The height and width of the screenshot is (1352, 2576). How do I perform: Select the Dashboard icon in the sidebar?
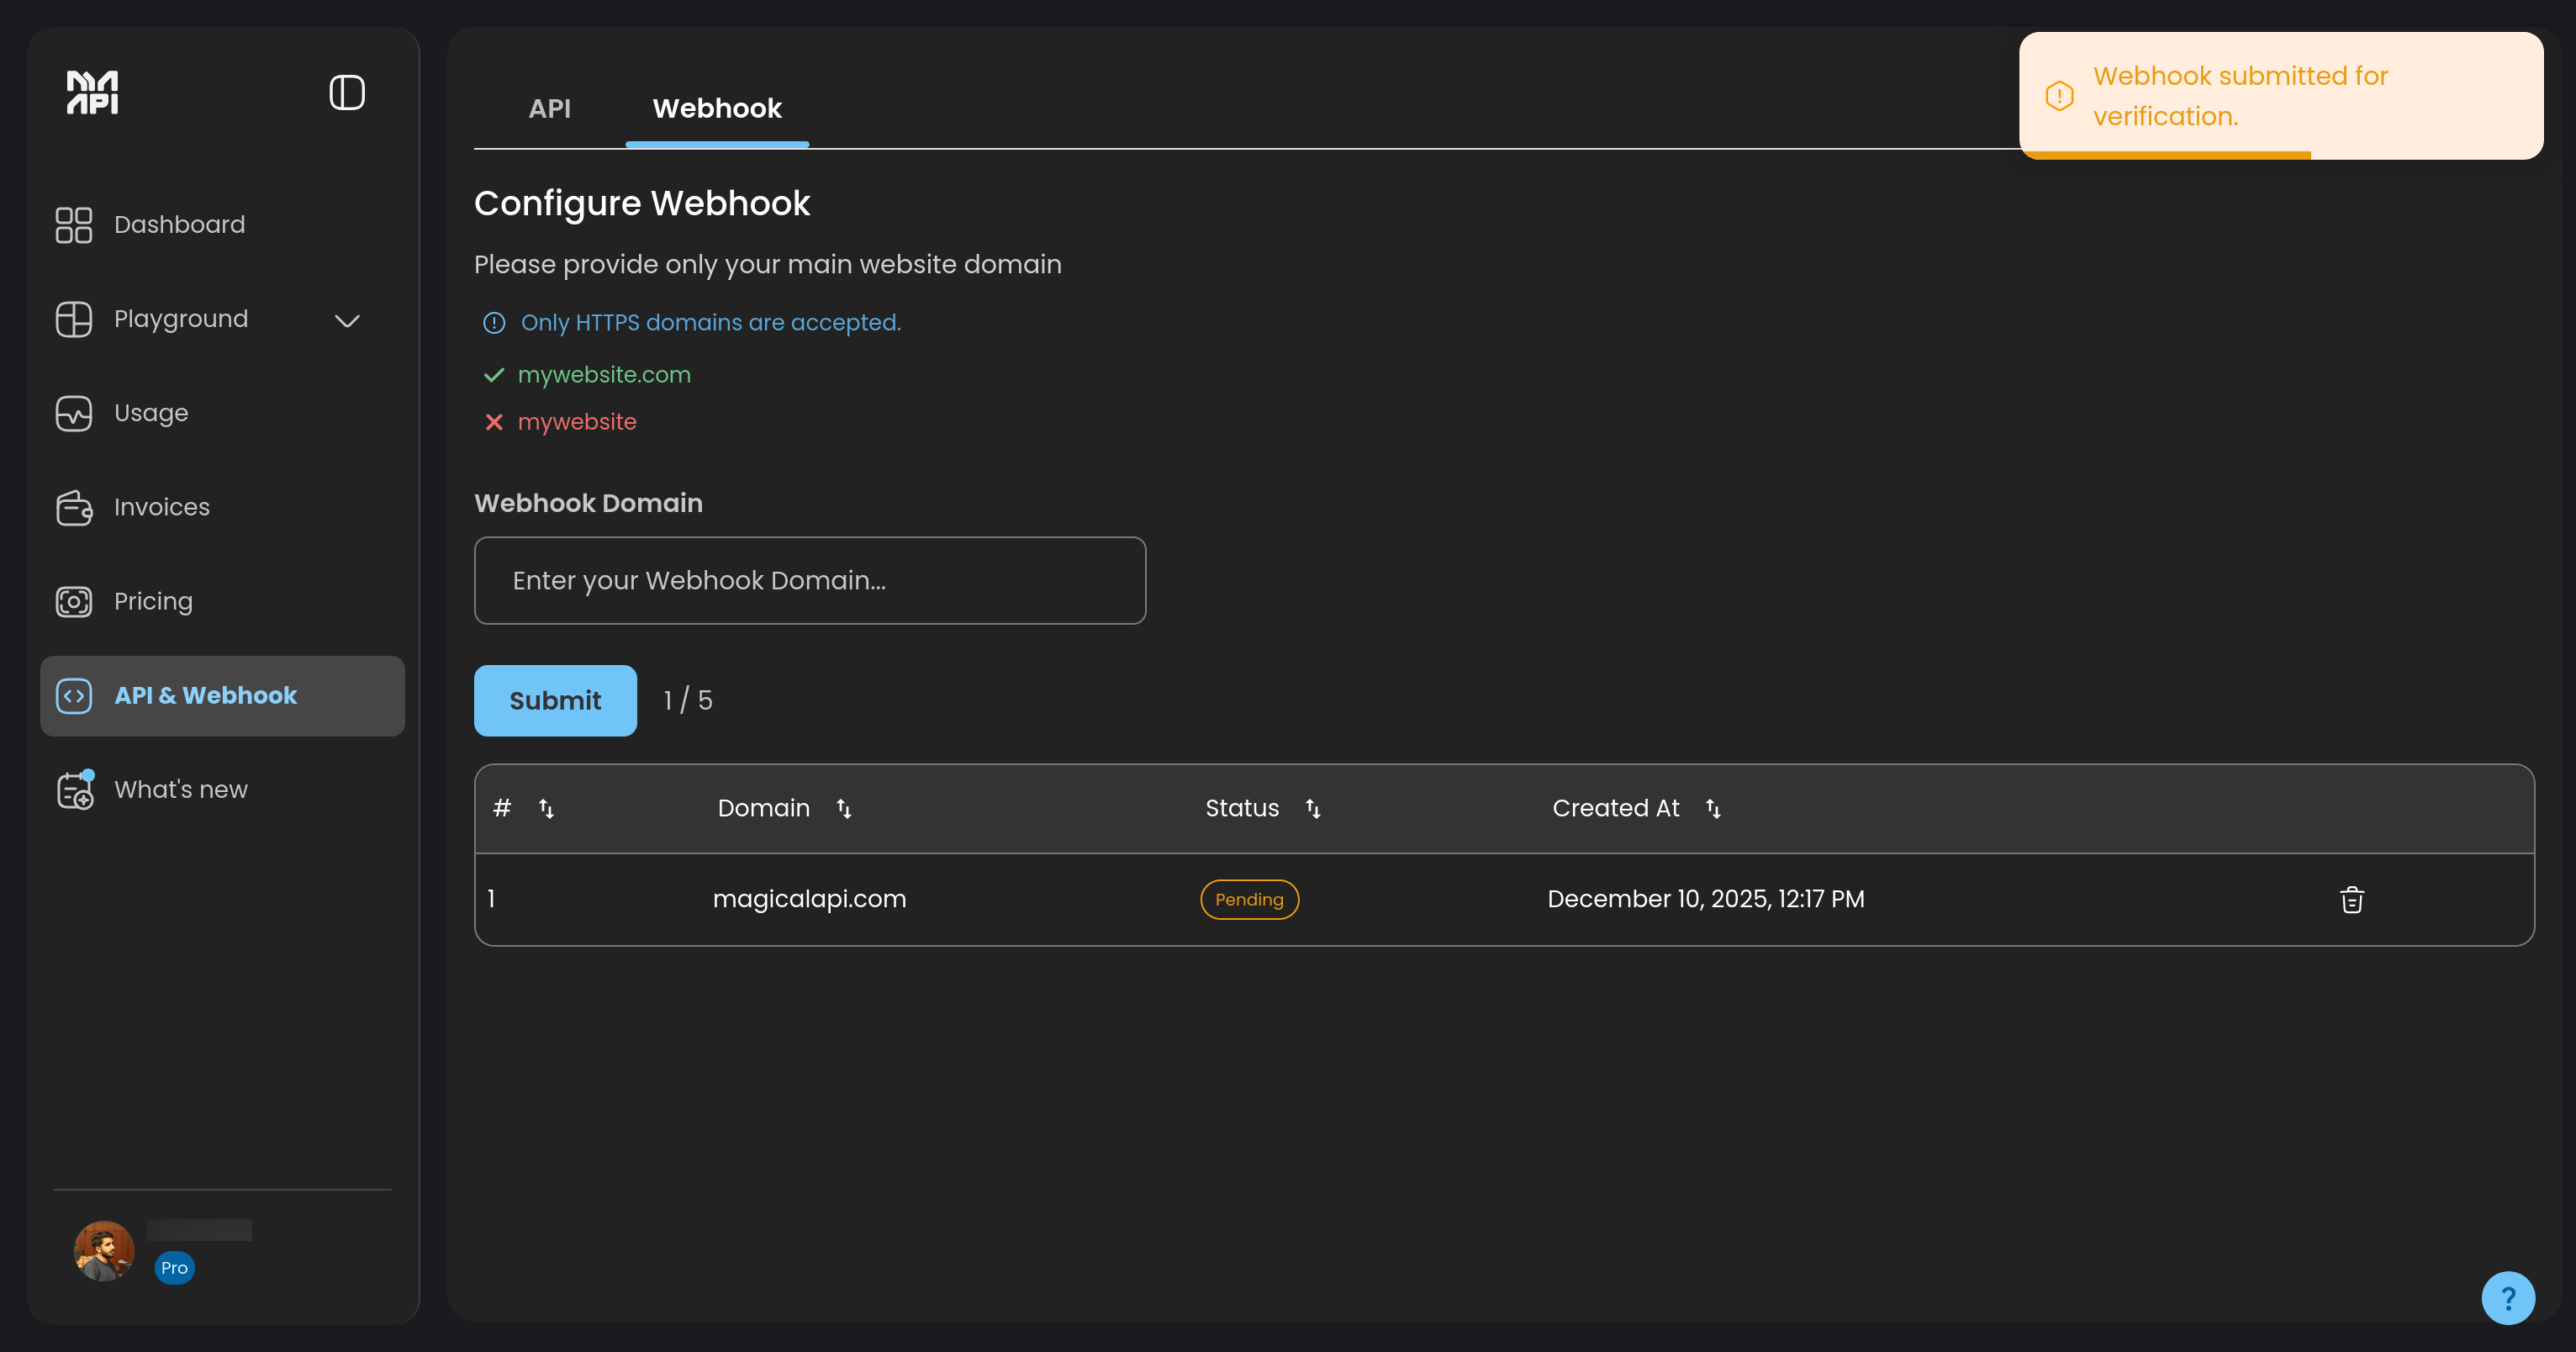(73, 225)
